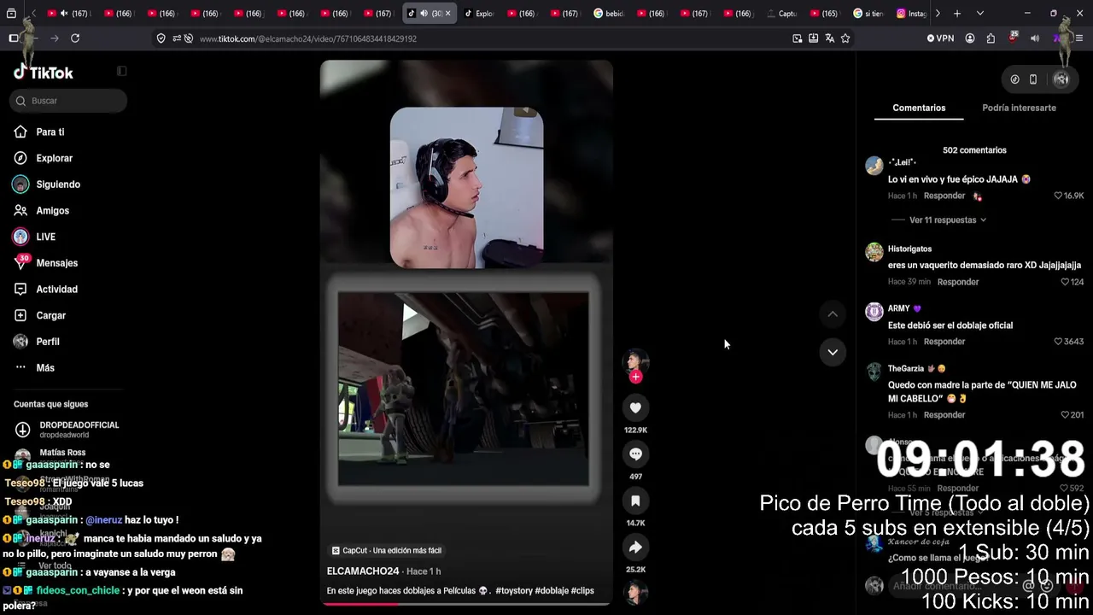Open ARMY commenter avatar
The width and height of the screenshot is (1093, 615).
(874, 312)
